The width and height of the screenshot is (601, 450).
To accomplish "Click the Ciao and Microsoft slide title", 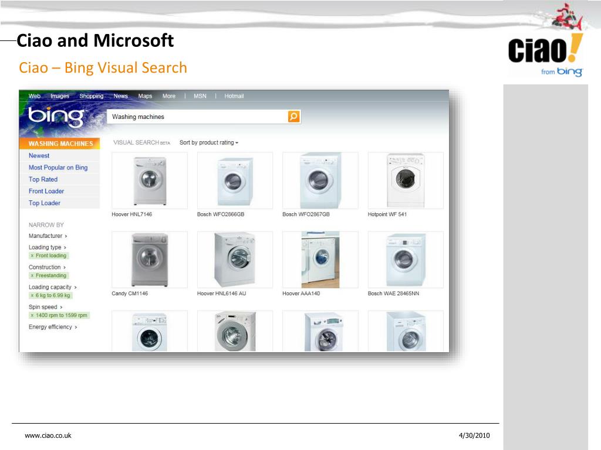I will point(95,40).
